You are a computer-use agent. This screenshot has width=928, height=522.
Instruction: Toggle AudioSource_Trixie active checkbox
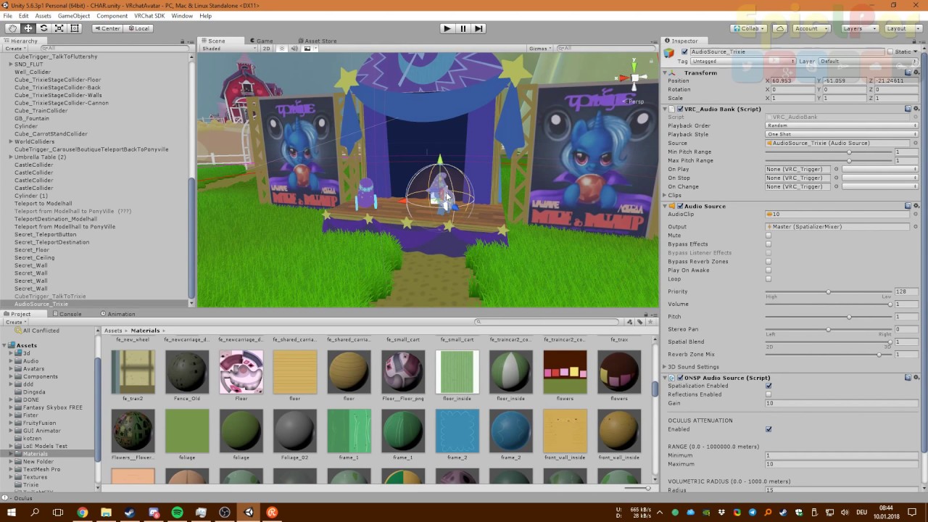tap(684, 52)
